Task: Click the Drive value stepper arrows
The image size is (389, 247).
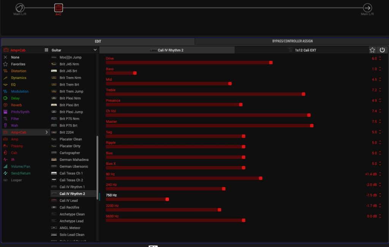Action: click(x=380, y=59)
